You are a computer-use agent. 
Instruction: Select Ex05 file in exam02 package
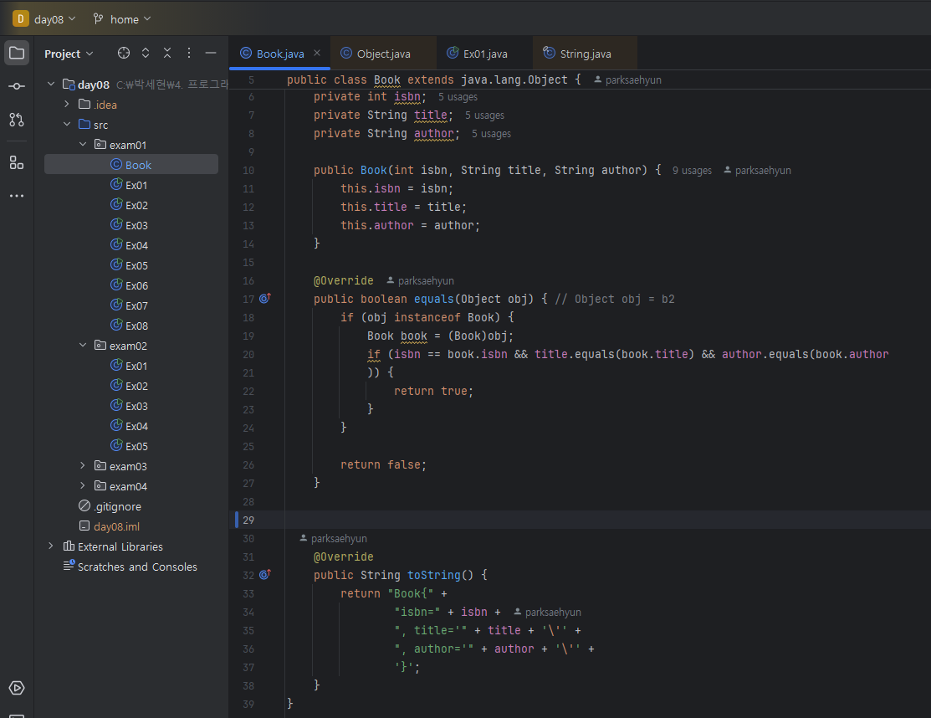pyautogui.click(x=136, y=446)
